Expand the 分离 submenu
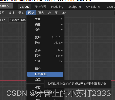This screenshot has width=115, height=100. tap(45, 61)
